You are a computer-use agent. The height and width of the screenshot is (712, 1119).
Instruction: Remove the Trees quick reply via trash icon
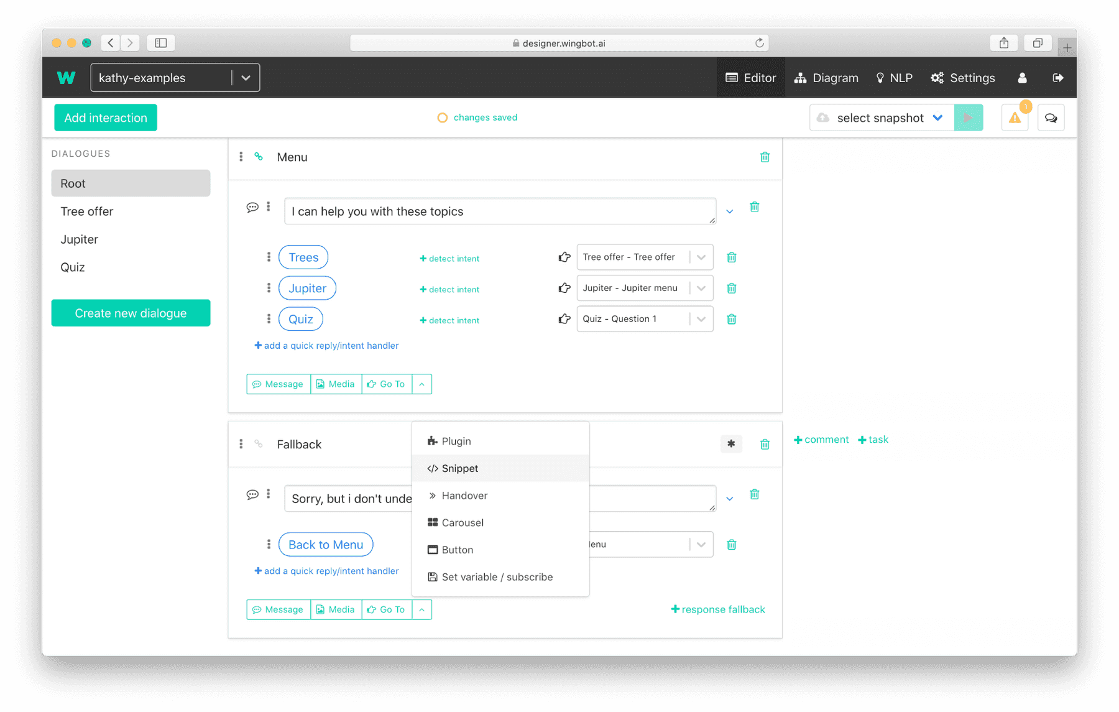tap(732, 257)
